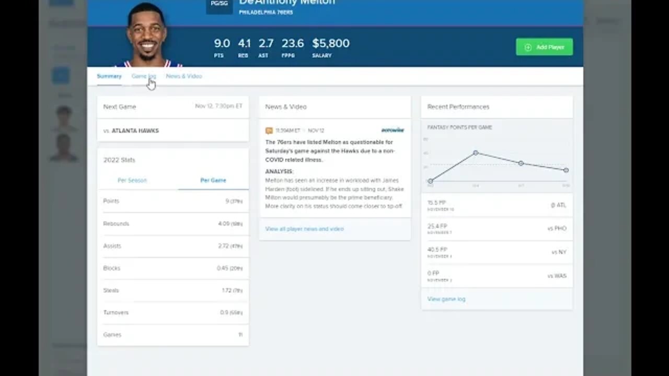
Task: Open the News & Video tab
Action: [184, 76]
